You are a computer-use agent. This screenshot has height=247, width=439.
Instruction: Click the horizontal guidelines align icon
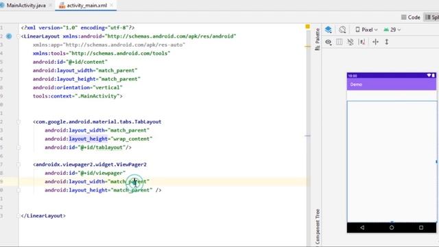coord(375,42)
